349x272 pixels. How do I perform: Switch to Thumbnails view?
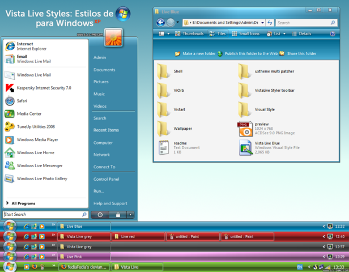[x=189, y=34]
